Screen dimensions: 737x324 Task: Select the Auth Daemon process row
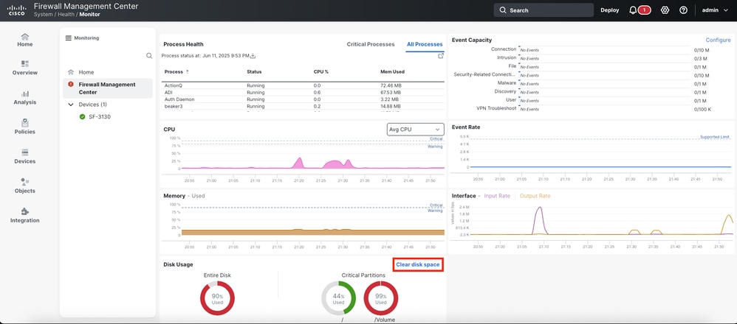coord(304,99)
